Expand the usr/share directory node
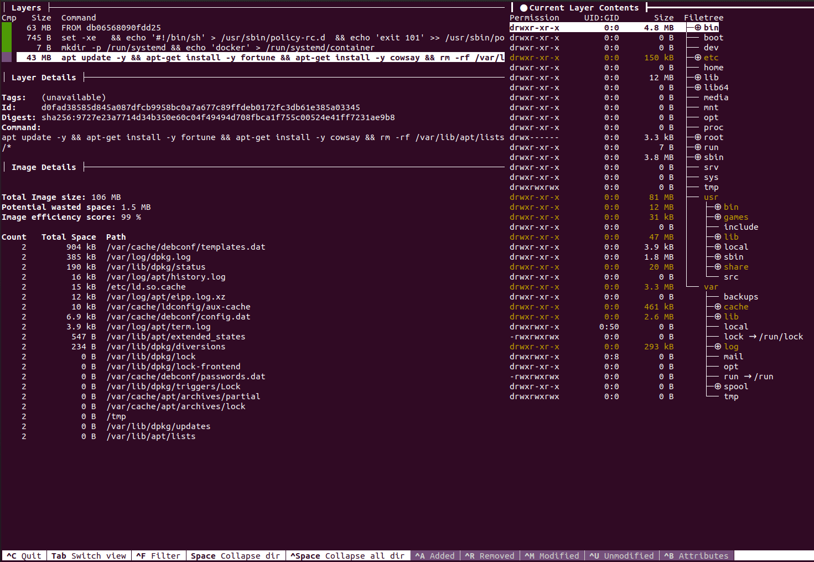 coord(718,267)
